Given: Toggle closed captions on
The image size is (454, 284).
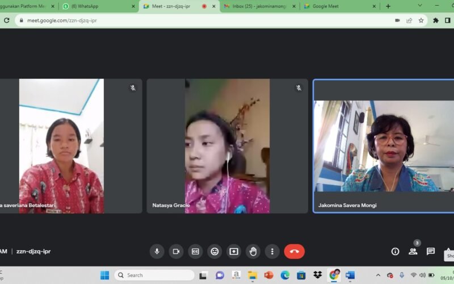Looking at the screenshot, I should tap(195, 251).
